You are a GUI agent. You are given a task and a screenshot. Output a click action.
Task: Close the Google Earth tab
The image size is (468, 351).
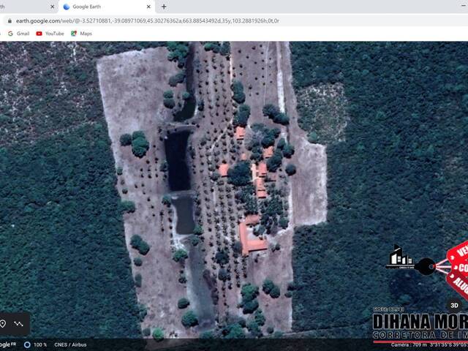point(148,7)
